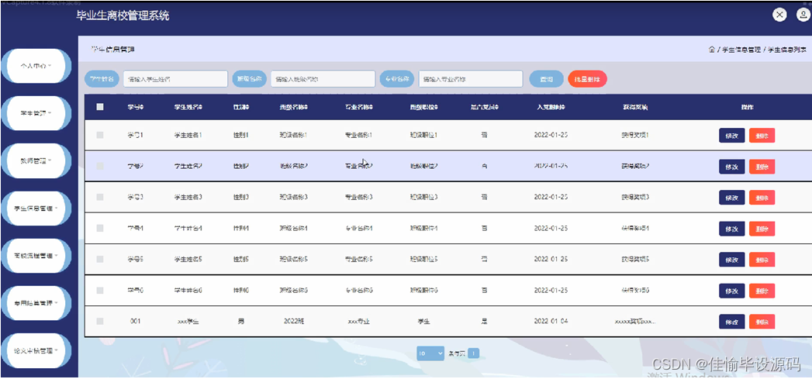812x379 pixels.
Task: Focus the 专业名称 search input field
Action: [470, 79]
